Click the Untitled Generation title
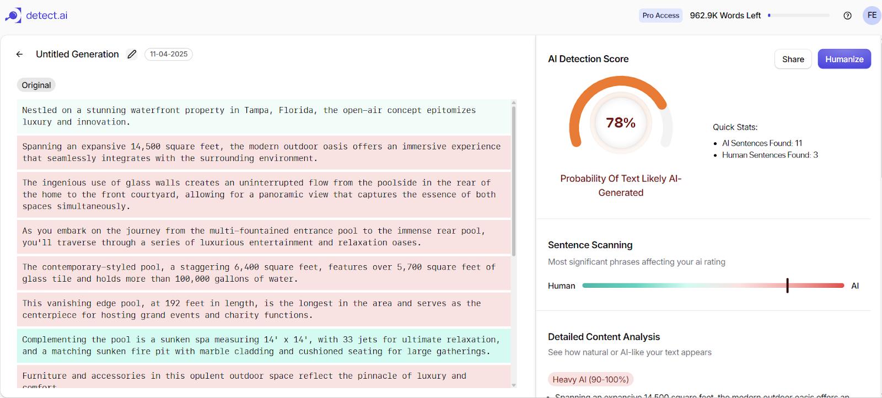This screenshot has width=882, height=398. [77, 54]
